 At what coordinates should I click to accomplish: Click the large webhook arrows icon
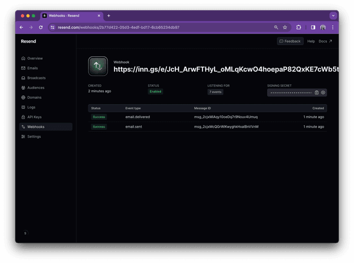[x=98, y=66]
